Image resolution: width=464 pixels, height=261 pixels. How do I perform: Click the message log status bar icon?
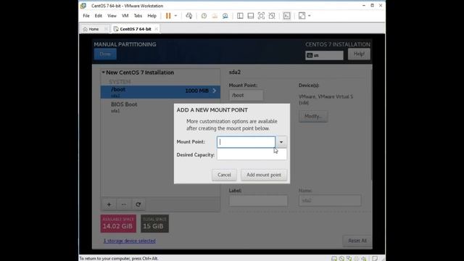tap(375, 258)
